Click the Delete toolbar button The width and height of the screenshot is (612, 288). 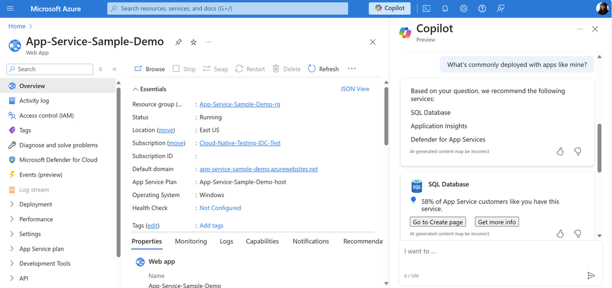[287, 69]
